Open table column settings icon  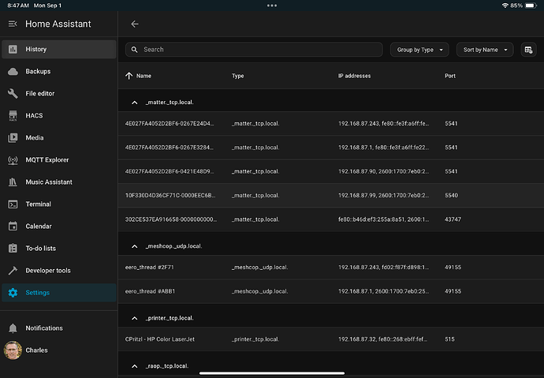click(528, 50)
